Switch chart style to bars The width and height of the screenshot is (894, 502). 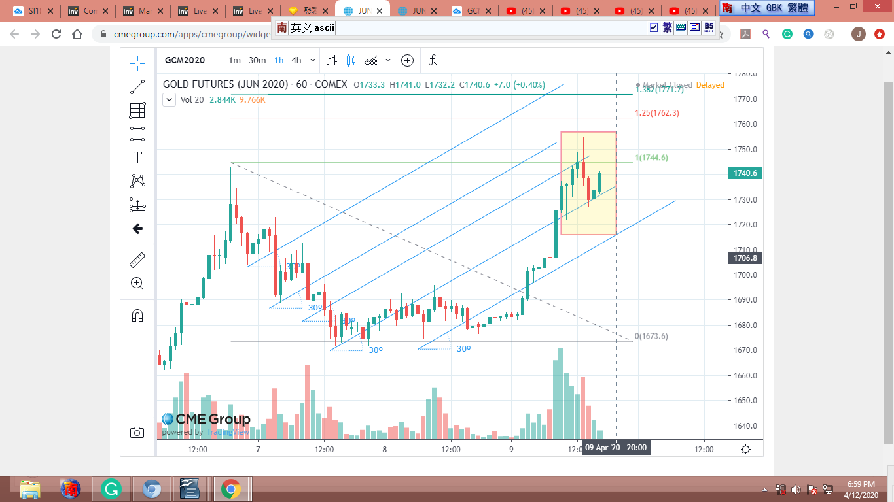pos(332,61)
